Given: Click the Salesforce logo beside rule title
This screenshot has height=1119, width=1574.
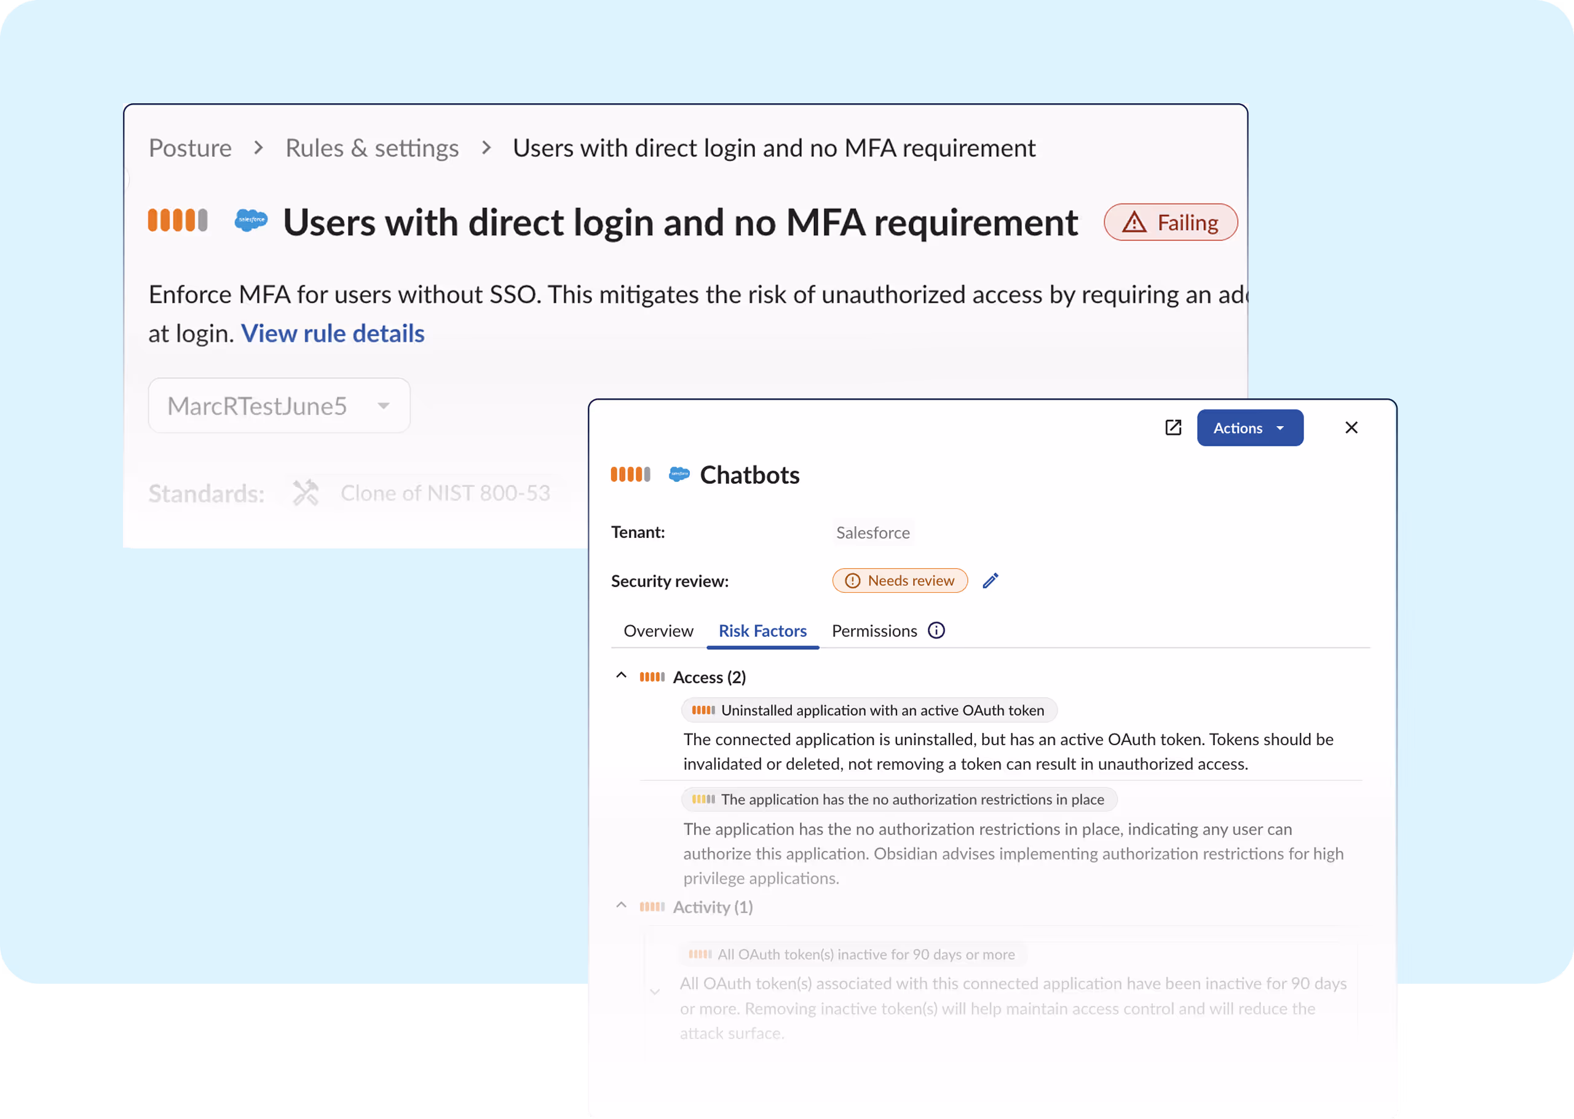Looking at the screenshot, I should tap(251, 221).
